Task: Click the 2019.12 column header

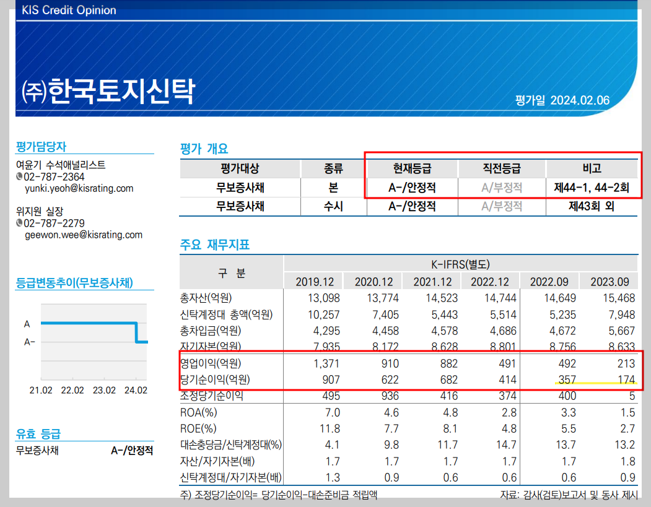Action: [315, 282]
